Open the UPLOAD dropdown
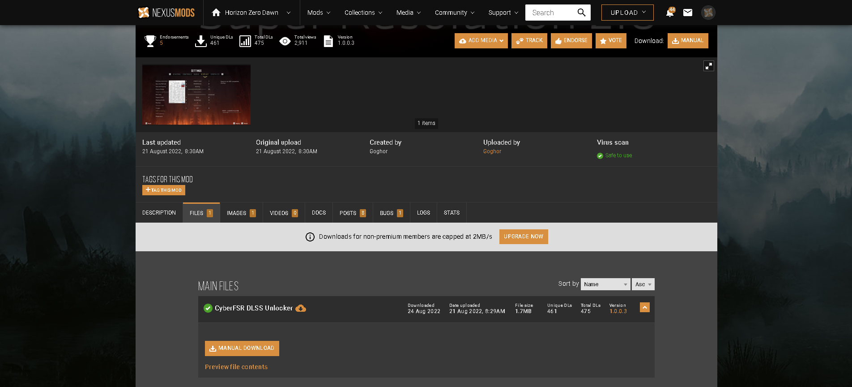This screenshot has width=852, height=387. click(x=627, y=13)
